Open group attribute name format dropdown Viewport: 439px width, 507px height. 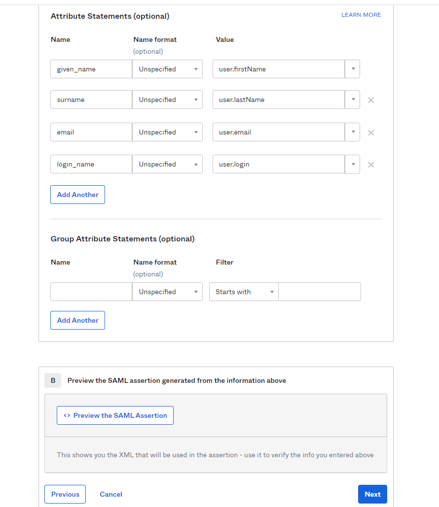click(167, 292)
